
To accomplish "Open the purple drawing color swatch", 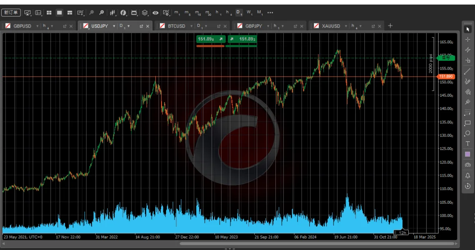I will click(x=467, y=154).
